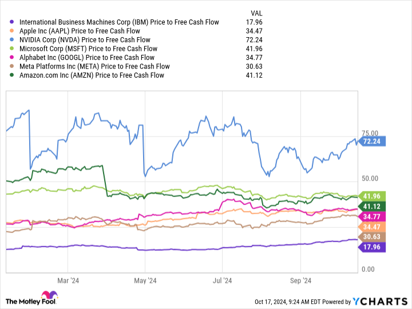Click the blue 72.24 value tag
Image resolution: width=412 pixels, height=309 pixels.
point(373,141)
